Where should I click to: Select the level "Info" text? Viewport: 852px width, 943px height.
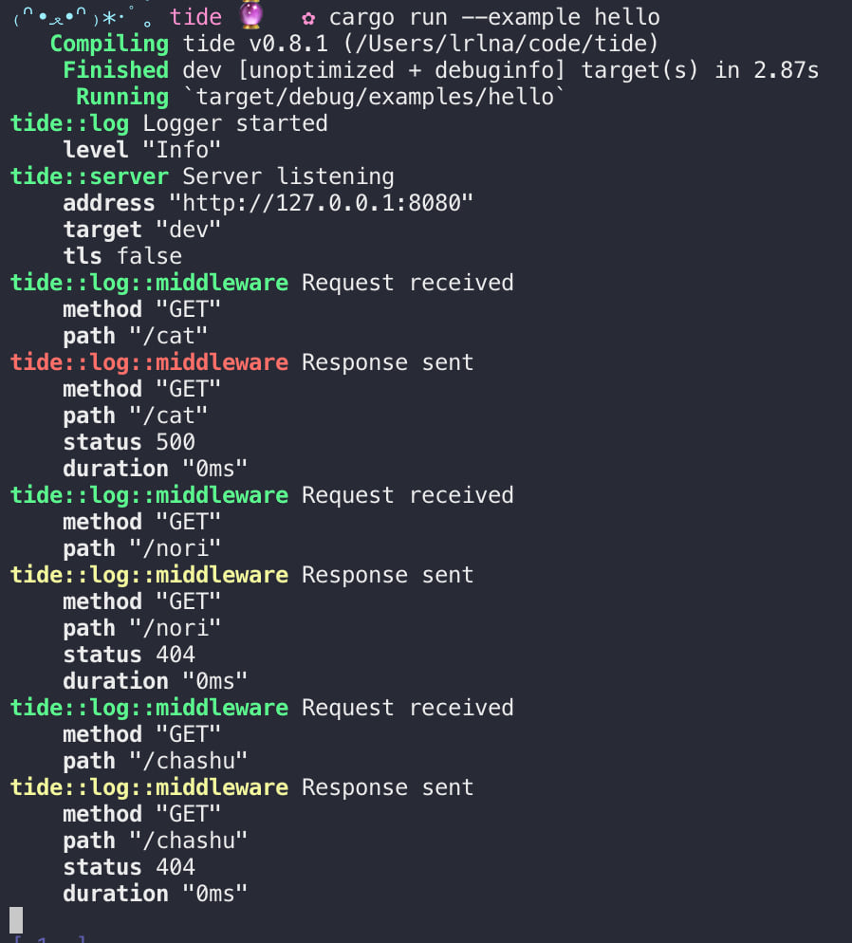pos(142,150)
